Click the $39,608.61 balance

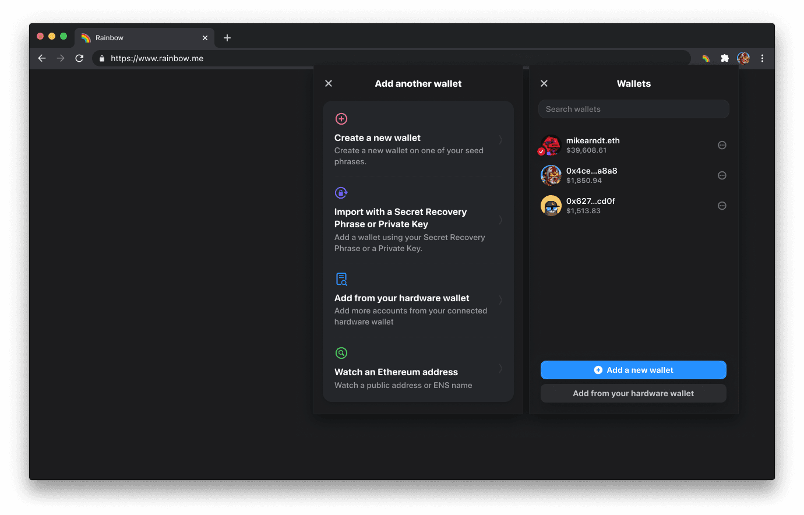pyautogui.click(x=586, y=150)
